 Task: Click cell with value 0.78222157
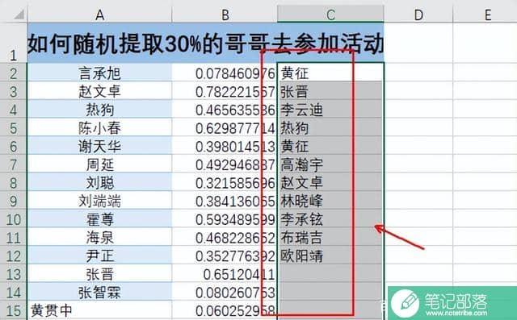pyautogui.click(x=225, y=91)
